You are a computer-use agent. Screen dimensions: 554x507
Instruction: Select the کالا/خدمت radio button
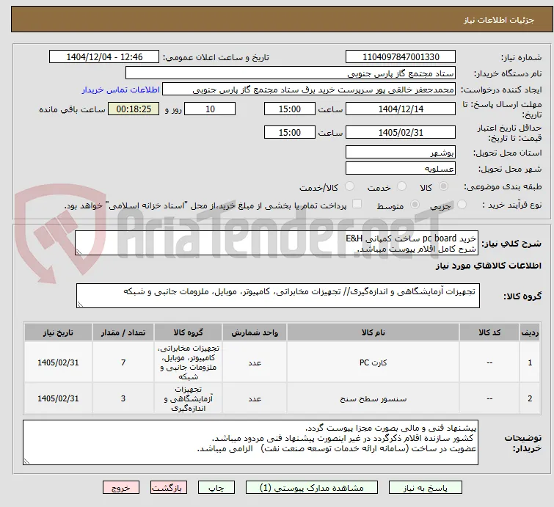click(x=349, y=186)
